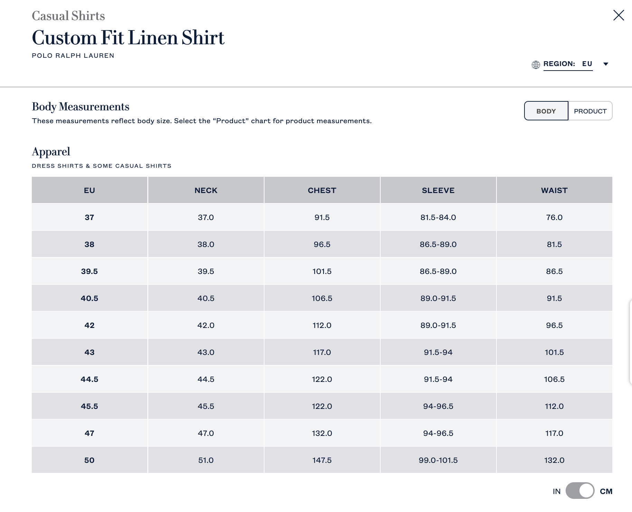Click the CHEST column header

pos(322,190)
